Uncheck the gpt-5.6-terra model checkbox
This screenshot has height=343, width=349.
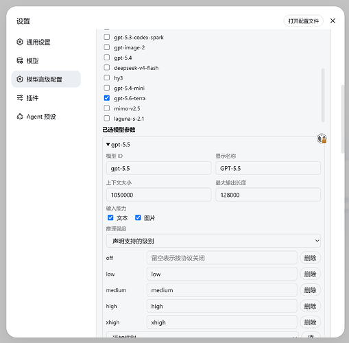click(x=107, y=98)
